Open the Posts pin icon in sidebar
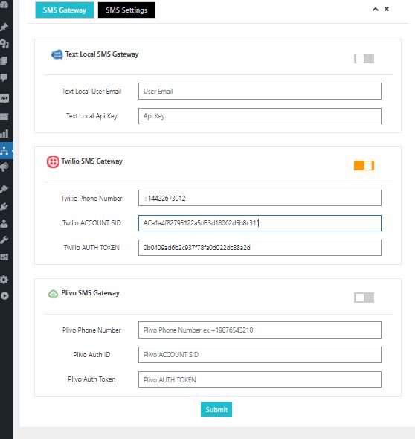The image size is (415, 439). (x=4, y=27)
